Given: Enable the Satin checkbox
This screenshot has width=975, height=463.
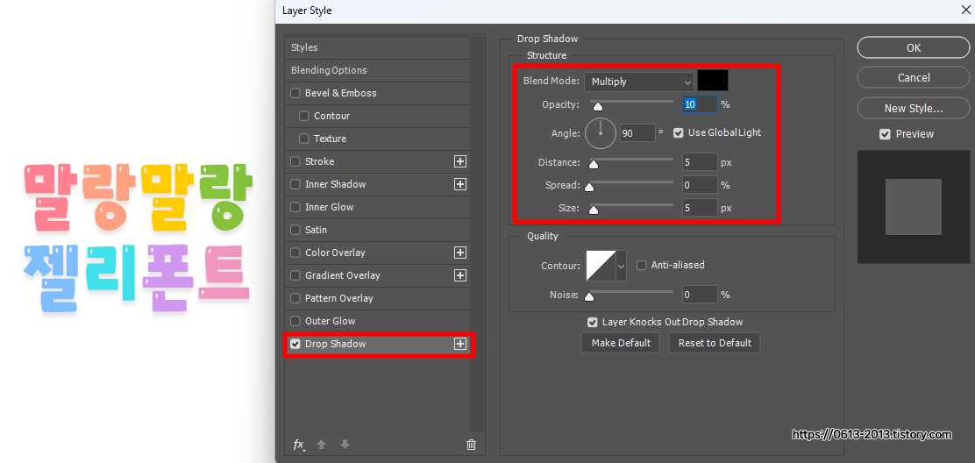Looking at the screenshot, I should [295, 230].
